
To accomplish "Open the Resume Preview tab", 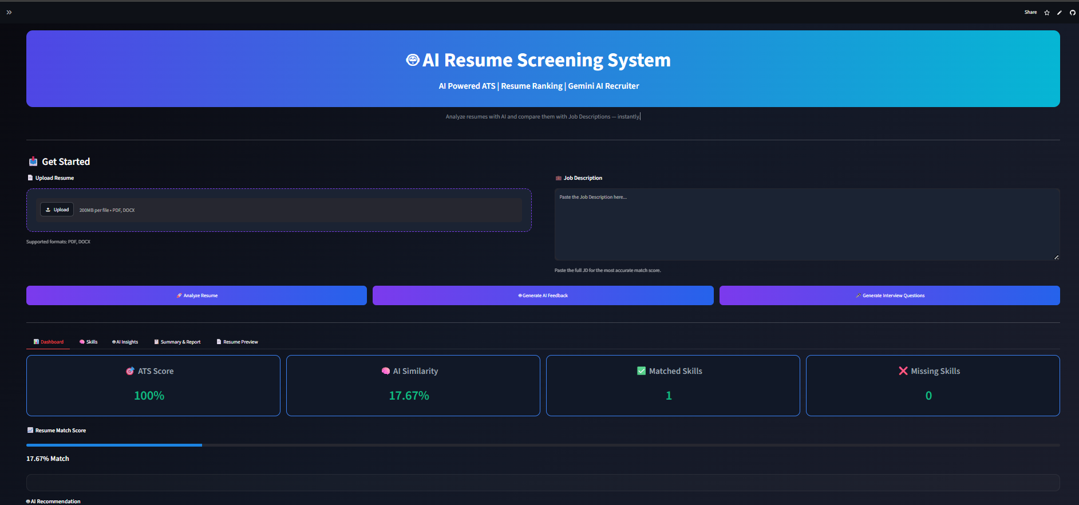I will (x=238, y=342).
